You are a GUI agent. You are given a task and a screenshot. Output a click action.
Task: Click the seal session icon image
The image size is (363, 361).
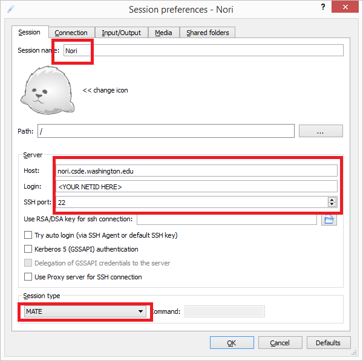tap(50, 90)
